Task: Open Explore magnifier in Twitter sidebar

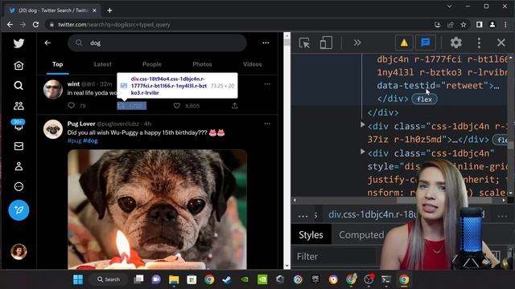Action: [x=19, y=86]
